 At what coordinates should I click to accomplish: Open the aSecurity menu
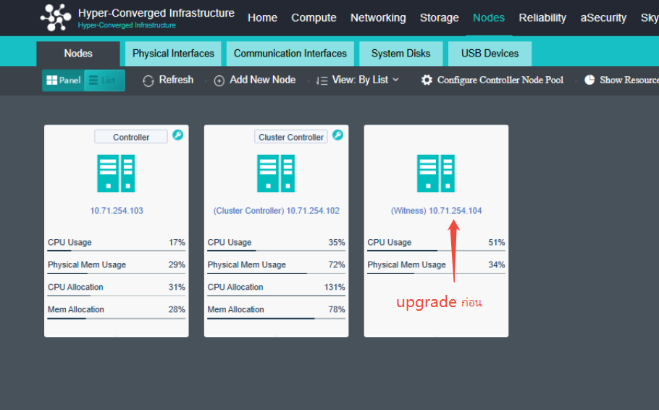[603, 18]
